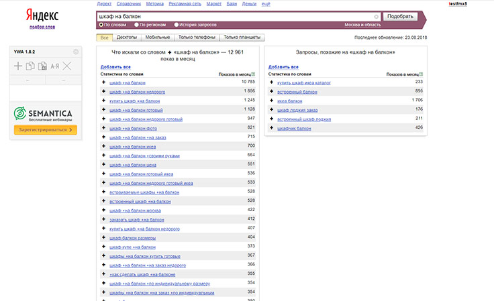Select the "По словам" radio button
The image size is (494, 301).
(101, 25)
